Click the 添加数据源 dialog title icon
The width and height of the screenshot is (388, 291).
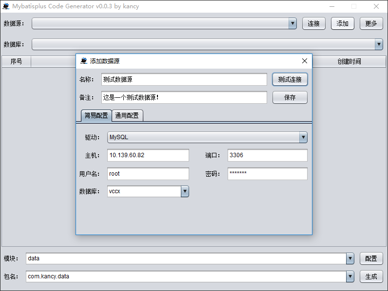coord(84,61)
